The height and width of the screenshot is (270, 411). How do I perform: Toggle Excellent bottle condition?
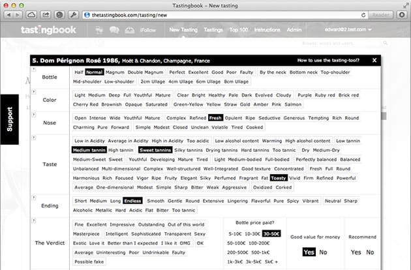click(198, 72)
